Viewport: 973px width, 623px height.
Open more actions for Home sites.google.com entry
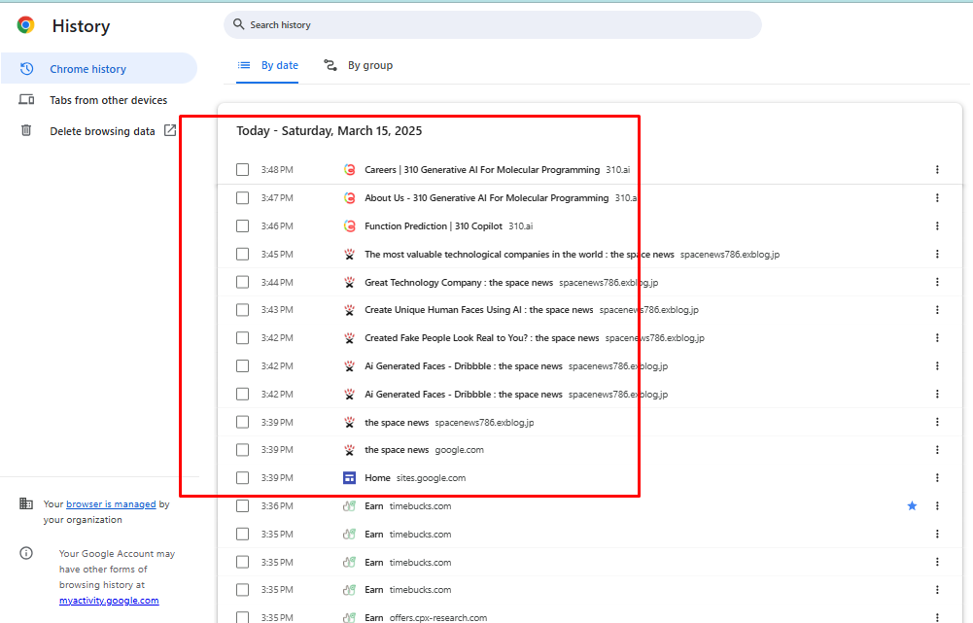click(x=937, y=478)
